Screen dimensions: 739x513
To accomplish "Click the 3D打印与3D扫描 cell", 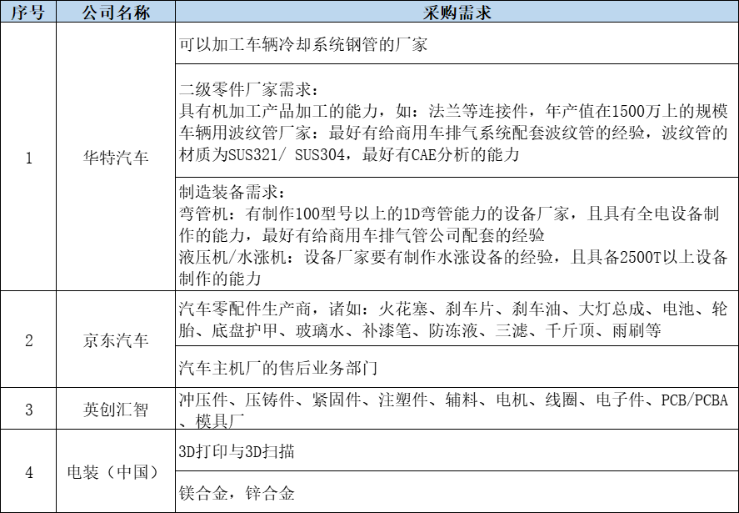I will click(x=457, y=450).
